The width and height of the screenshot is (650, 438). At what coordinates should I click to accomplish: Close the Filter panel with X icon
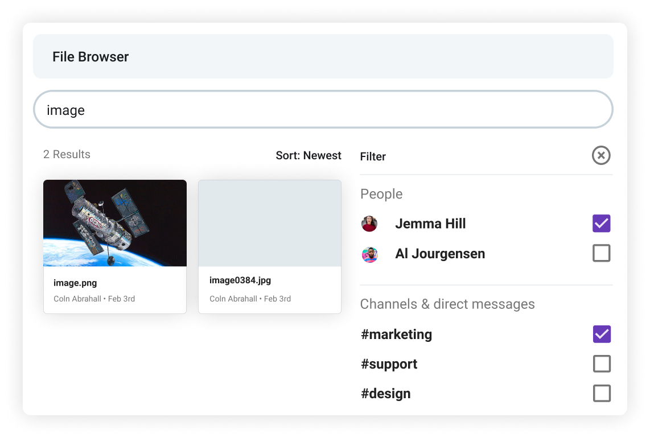point(601,155)
